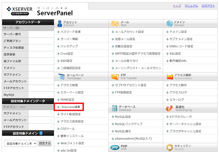Open メーリングリスト・メールマガジン
Viewport: 219px width, 152px height.
click(138, 68)
